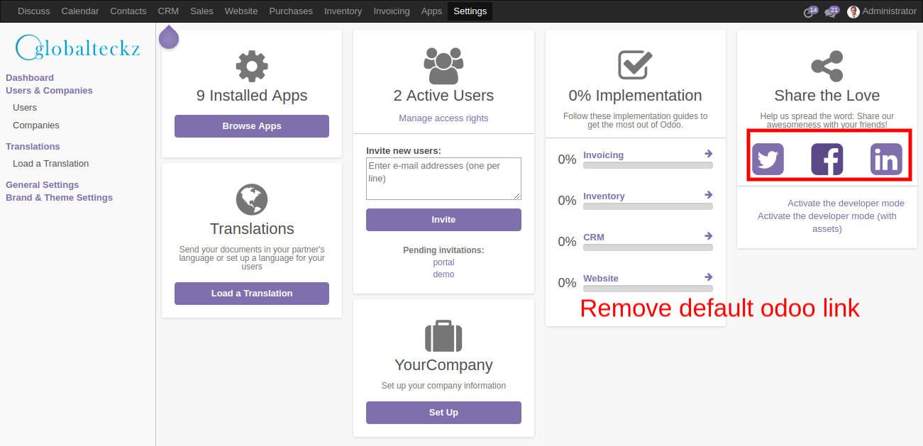The width and height of the screenshot is (923, 446).
Task: Open Companies in the sidebar
Action: pyautogui.click(x=36, y=126)
